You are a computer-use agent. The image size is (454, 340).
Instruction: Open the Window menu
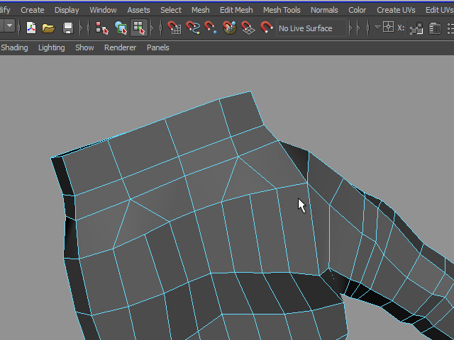pyautogui.click(x=103, y=10)
